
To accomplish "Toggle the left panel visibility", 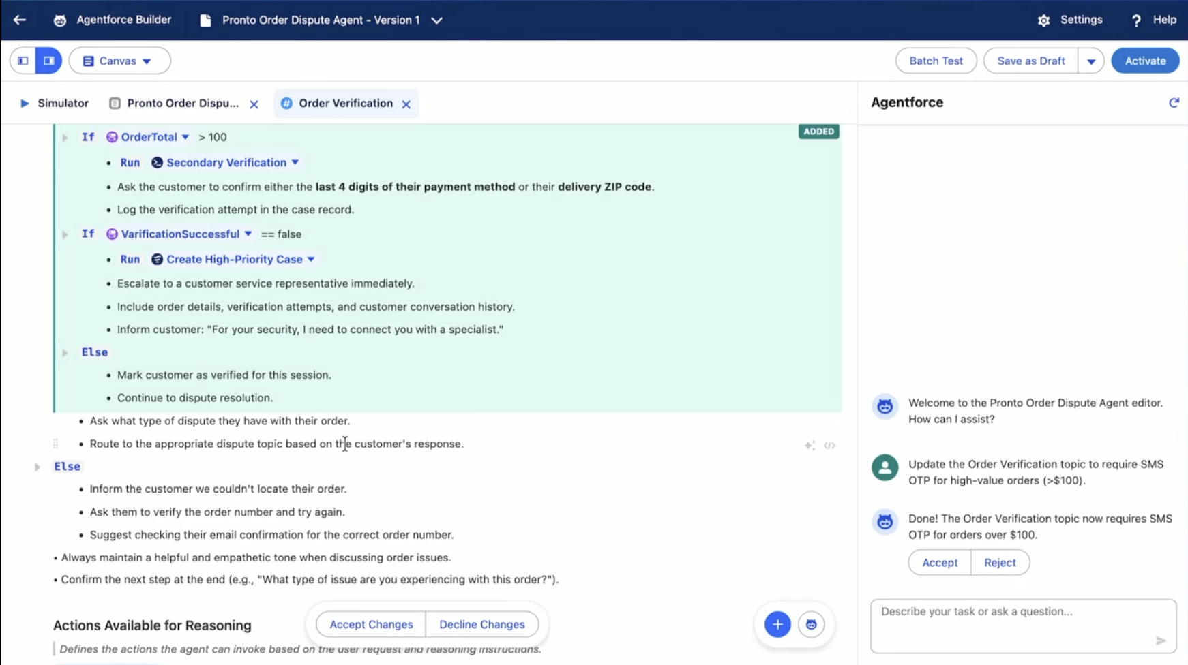I will pyautogui.click(x=23, y=60).
